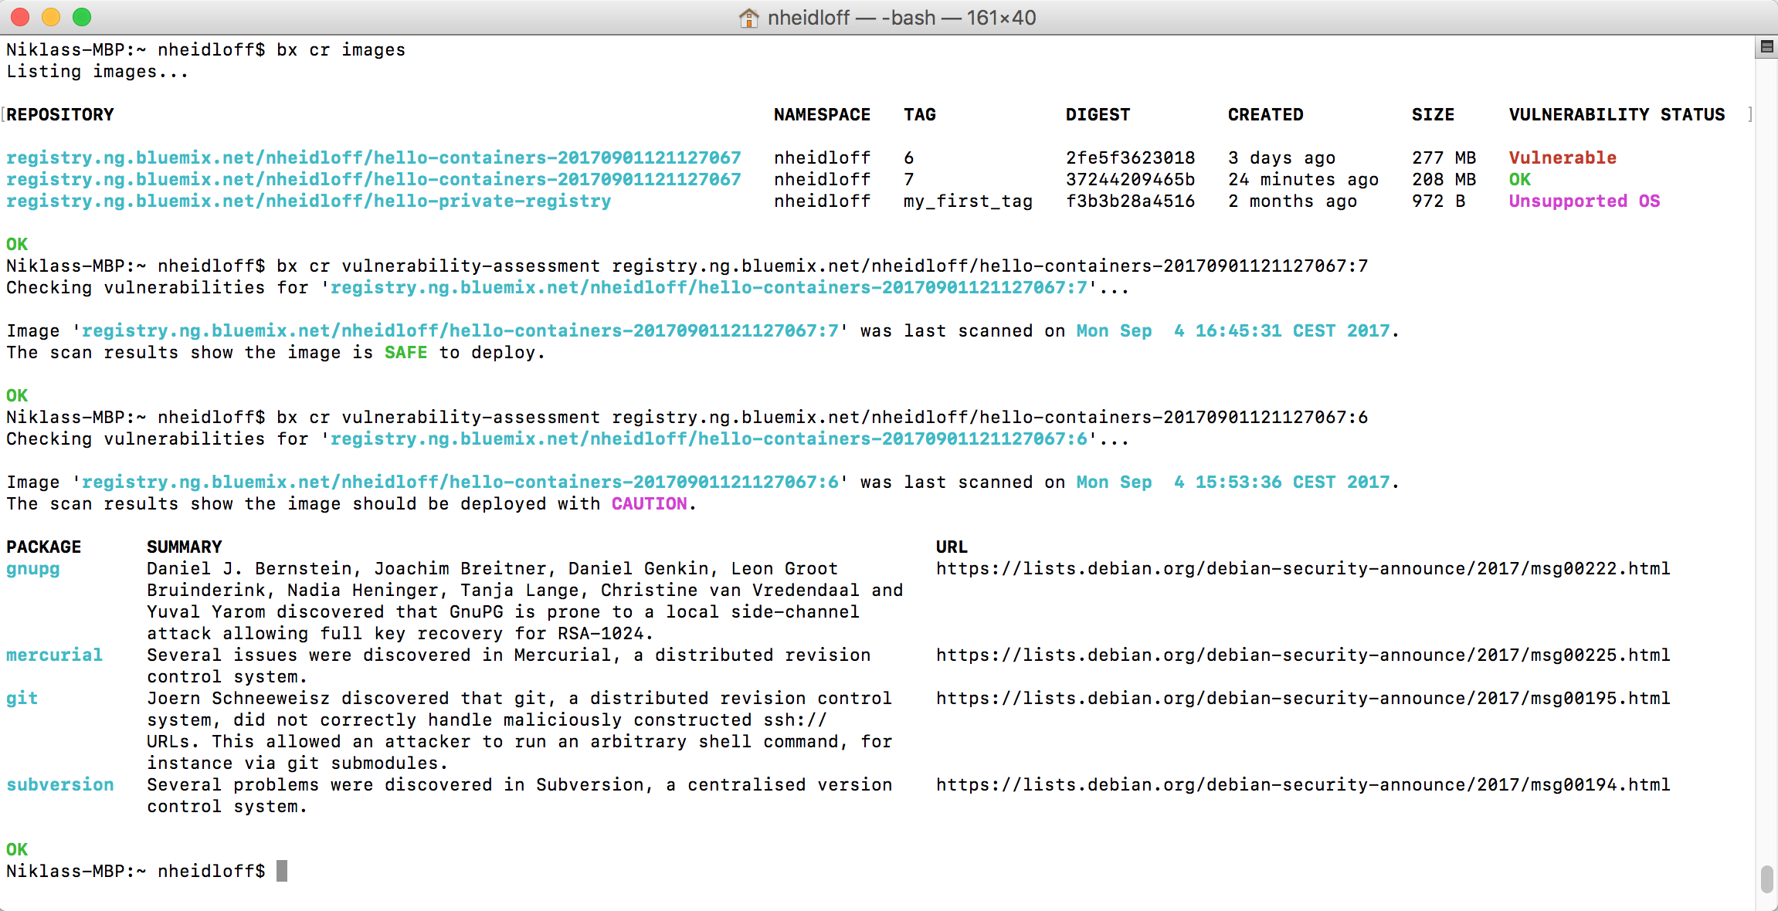Click the red close window button
This screenshot has height=911, width=1778.
(x=20, y=17)
